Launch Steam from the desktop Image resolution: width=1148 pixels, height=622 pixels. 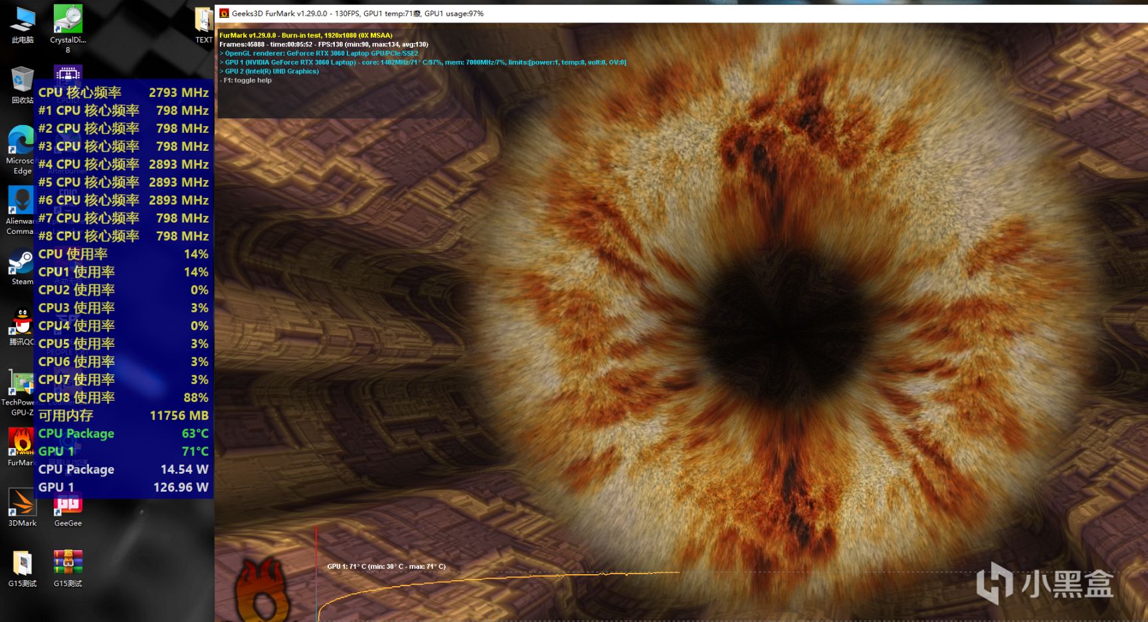click(x=21, y=267)
